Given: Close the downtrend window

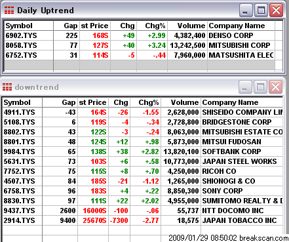Looking at the screenshot, I should pos(275,87).
